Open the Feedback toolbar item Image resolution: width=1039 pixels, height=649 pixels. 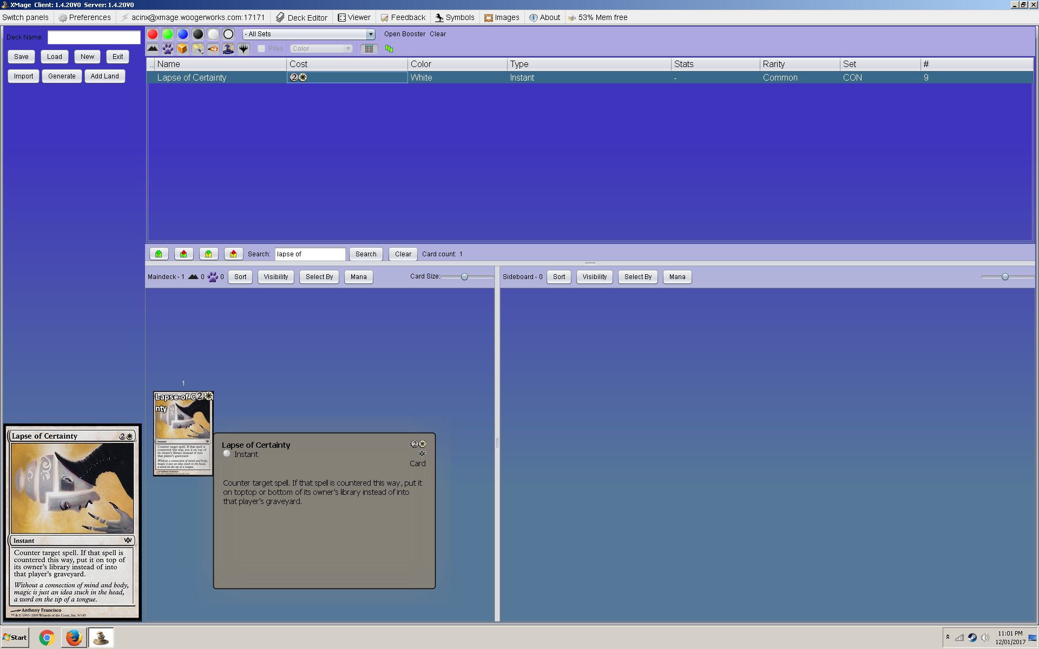[x=403, y=17]
